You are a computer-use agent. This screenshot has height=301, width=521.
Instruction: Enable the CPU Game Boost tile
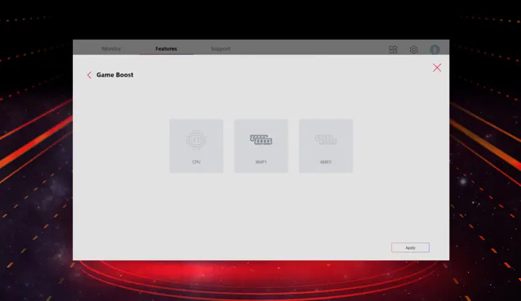(x=196, y=146)
